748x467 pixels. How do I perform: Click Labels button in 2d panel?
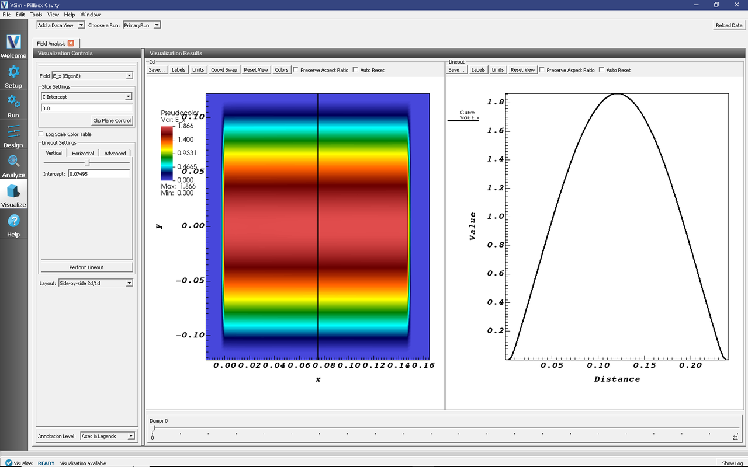click(178, 70)
